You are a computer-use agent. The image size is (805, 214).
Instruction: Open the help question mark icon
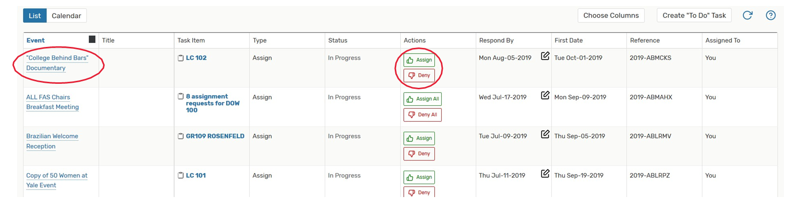point(770,15)
